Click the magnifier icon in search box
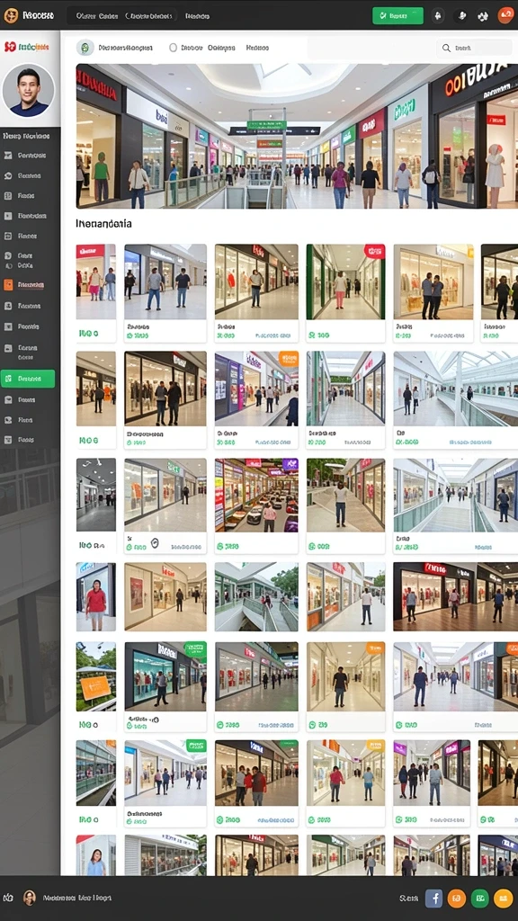This screenshot has height=921, width=518. 446,49
